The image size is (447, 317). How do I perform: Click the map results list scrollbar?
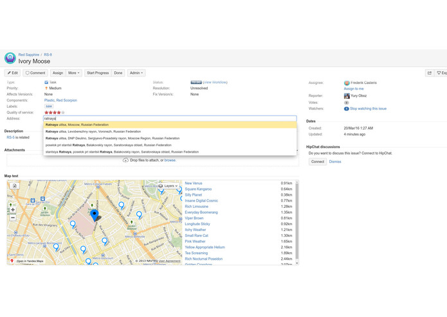[297, 221]
